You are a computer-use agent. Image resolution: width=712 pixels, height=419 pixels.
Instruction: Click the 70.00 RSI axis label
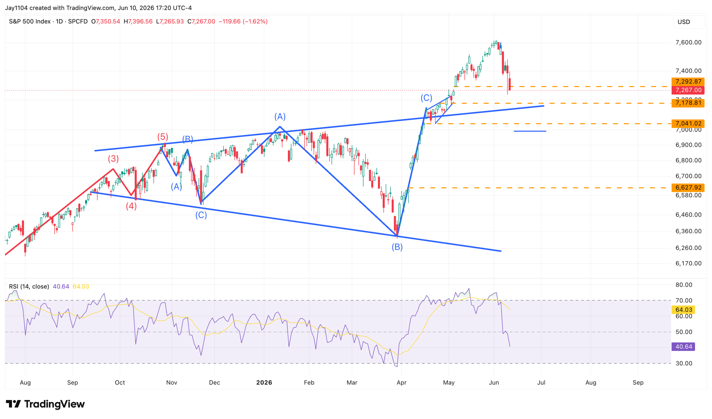(x=684, y=301)
